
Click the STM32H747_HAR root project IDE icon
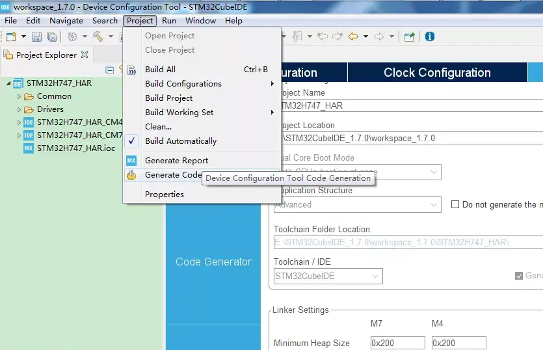[x=18, y=83]
